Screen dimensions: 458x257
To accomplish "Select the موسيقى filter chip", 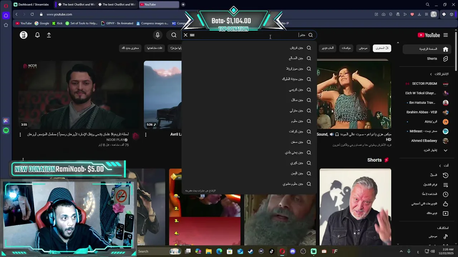I will click(x=363, y=48).
